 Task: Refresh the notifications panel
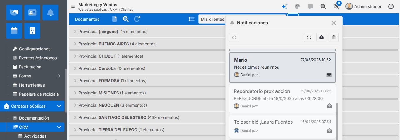234,37
